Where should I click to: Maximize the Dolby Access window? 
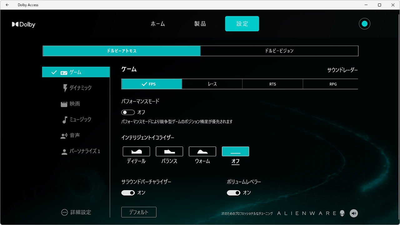379,5
